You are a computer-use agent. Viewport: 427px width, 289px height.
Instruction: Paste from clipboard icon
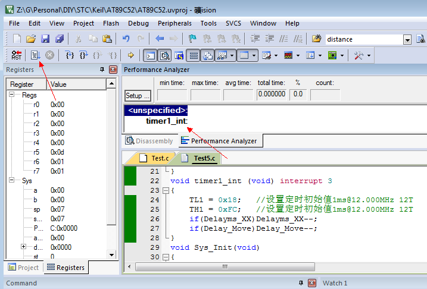tap(107, 39)
